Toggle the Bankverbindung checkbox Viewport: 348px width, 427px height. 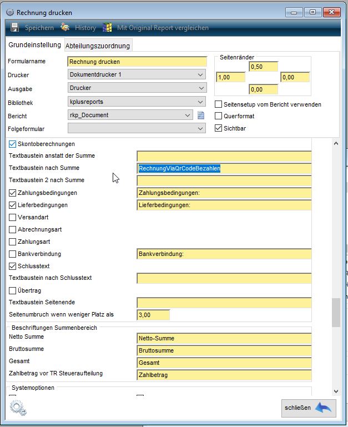pyautogui.click(x=13, y=254)
